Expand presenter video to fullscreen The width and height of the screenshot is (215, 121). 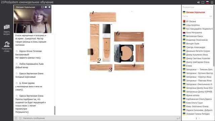coord(43,7)
